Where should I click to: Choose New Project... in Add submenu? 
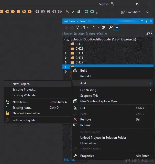pos(38,84)
